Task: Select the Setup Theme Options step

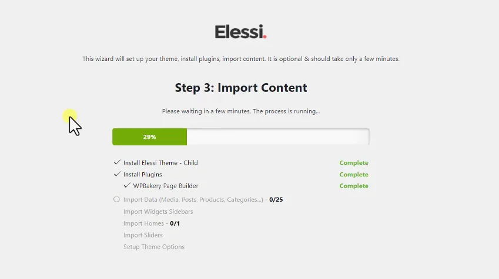Action: (x=154, y=247)
